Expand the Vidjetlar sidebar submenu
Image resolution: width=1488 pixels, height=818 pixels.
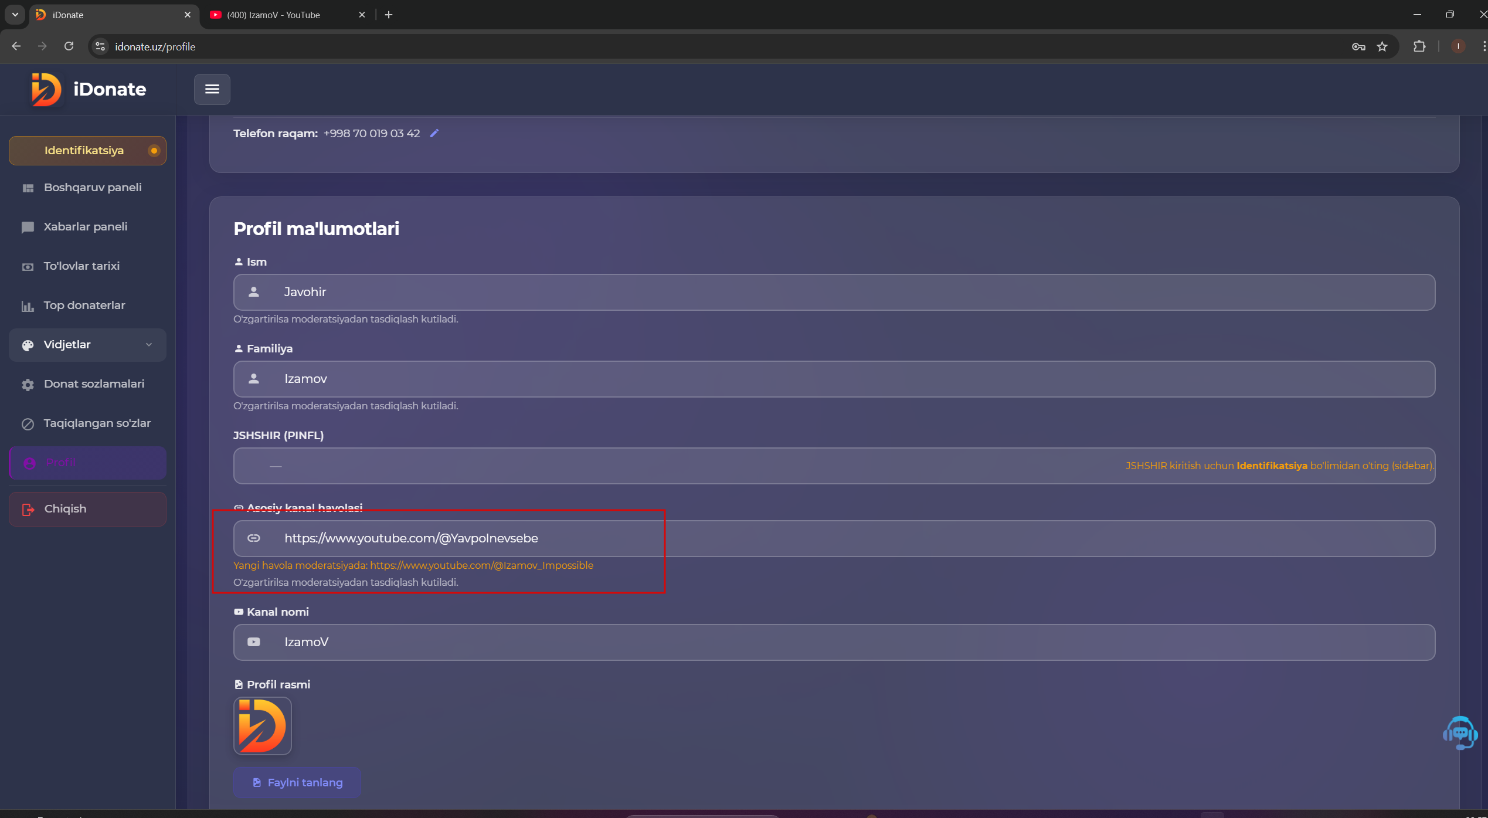click(x=87, y=345)
